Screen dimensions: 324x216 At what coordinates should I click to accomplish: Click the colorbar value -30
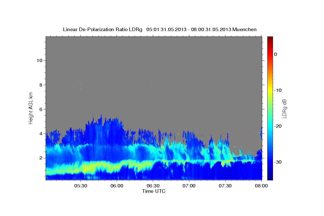[x=278, y=162]
